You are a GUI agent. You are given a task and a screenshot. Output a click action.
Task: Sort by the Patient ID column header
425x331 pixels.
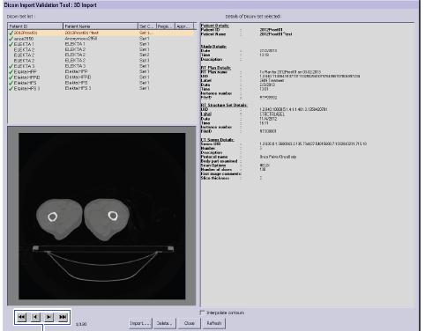click(x=35, y=26)
